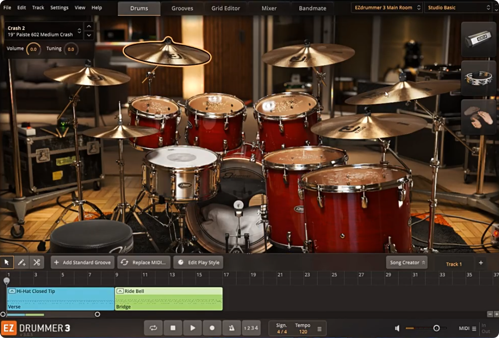Hit the hi-hat cymbal

tap(119, 132)
